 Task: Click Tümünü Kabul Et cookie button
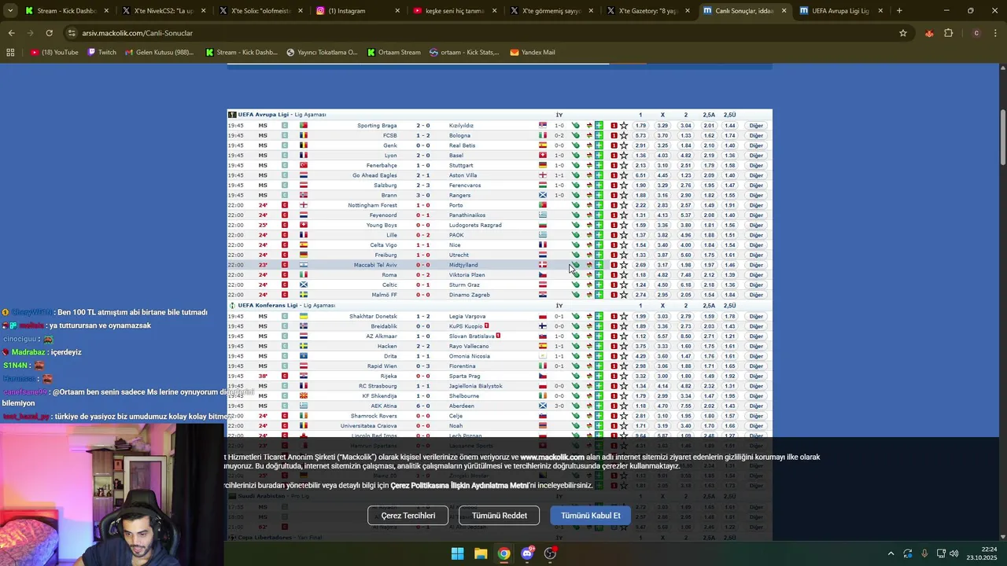(591, 516)
